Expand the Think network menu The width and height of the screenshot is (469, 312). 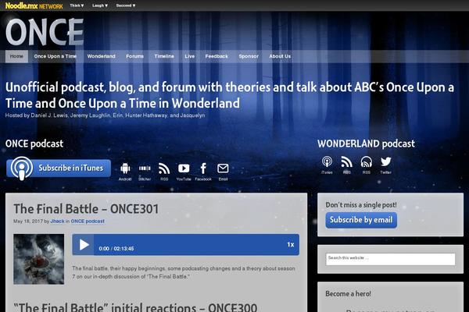77,5
